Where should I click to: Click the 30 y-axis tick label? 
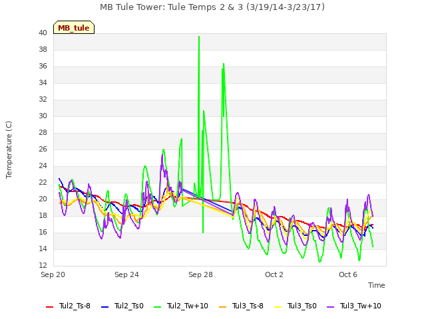click(x=43, y=116)
